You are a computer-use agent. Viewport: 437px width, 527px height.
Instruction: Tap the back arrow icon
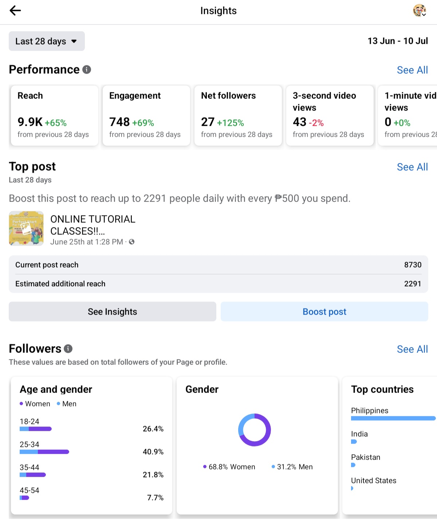coord(15,11)
